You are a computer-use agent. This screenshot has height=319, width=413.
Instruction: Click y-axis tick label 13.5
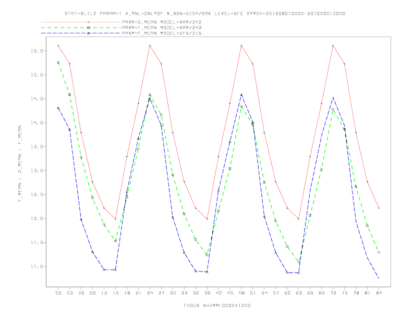(x=37, y=146)
